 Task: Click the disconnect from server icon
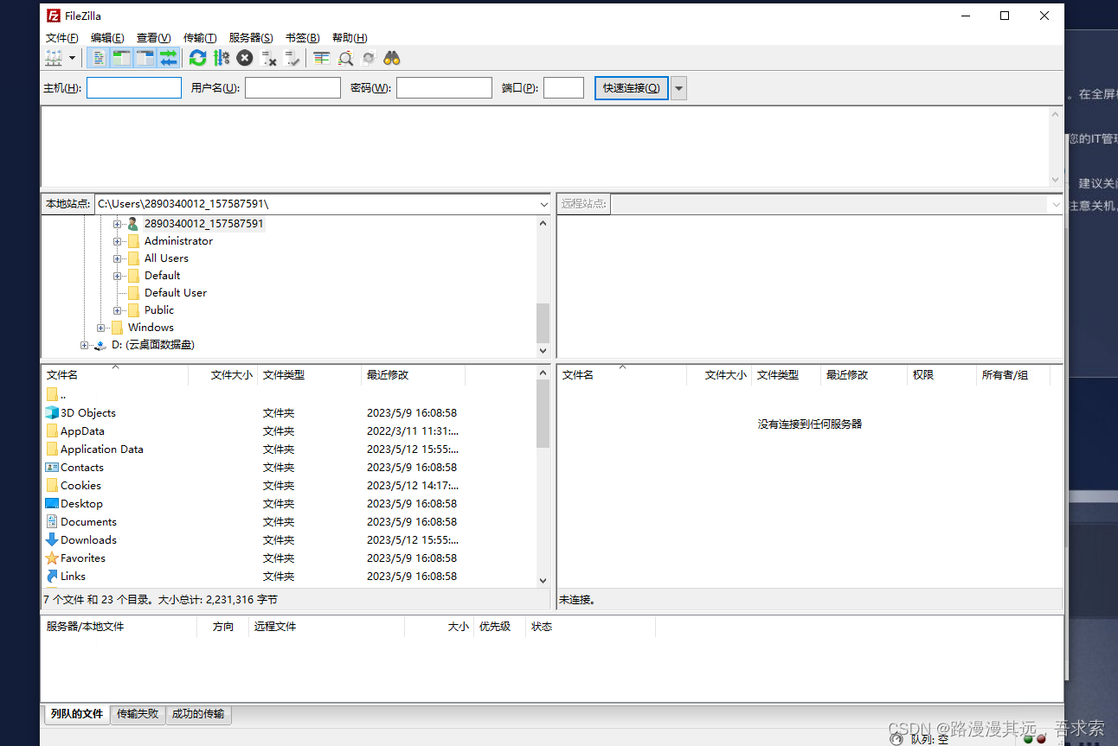269,58
